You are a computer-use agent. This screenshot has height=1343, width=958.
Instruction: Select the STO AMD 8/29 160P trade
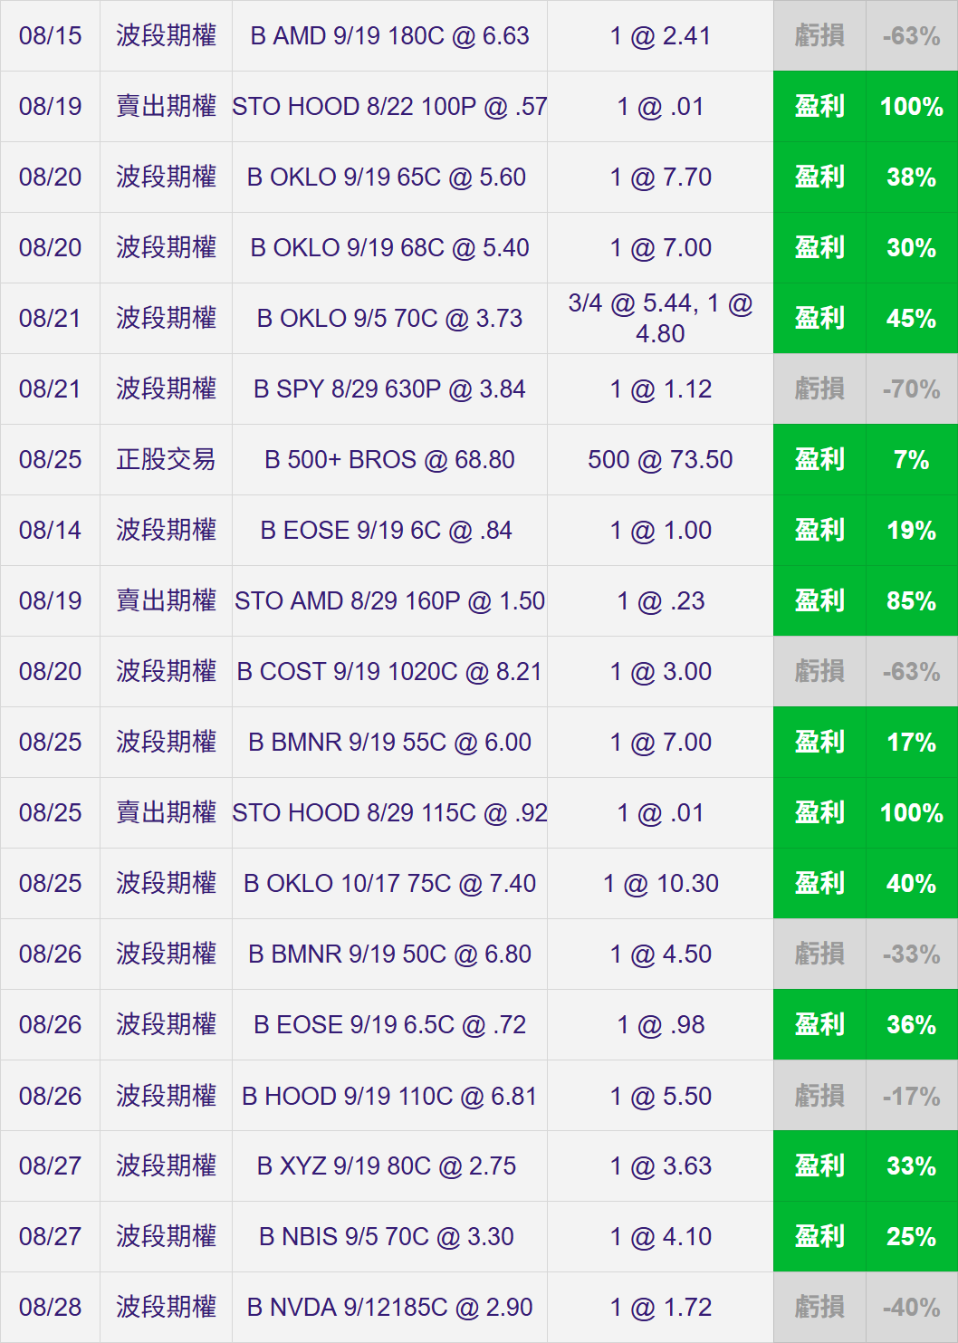coord(389,601)
